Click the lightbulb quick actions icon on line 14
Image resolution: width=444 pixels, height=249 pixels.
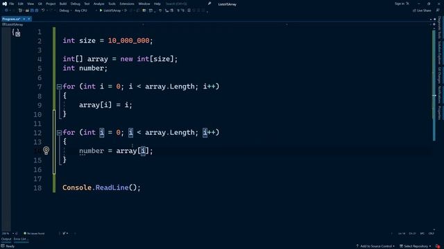tap(46, 151)
